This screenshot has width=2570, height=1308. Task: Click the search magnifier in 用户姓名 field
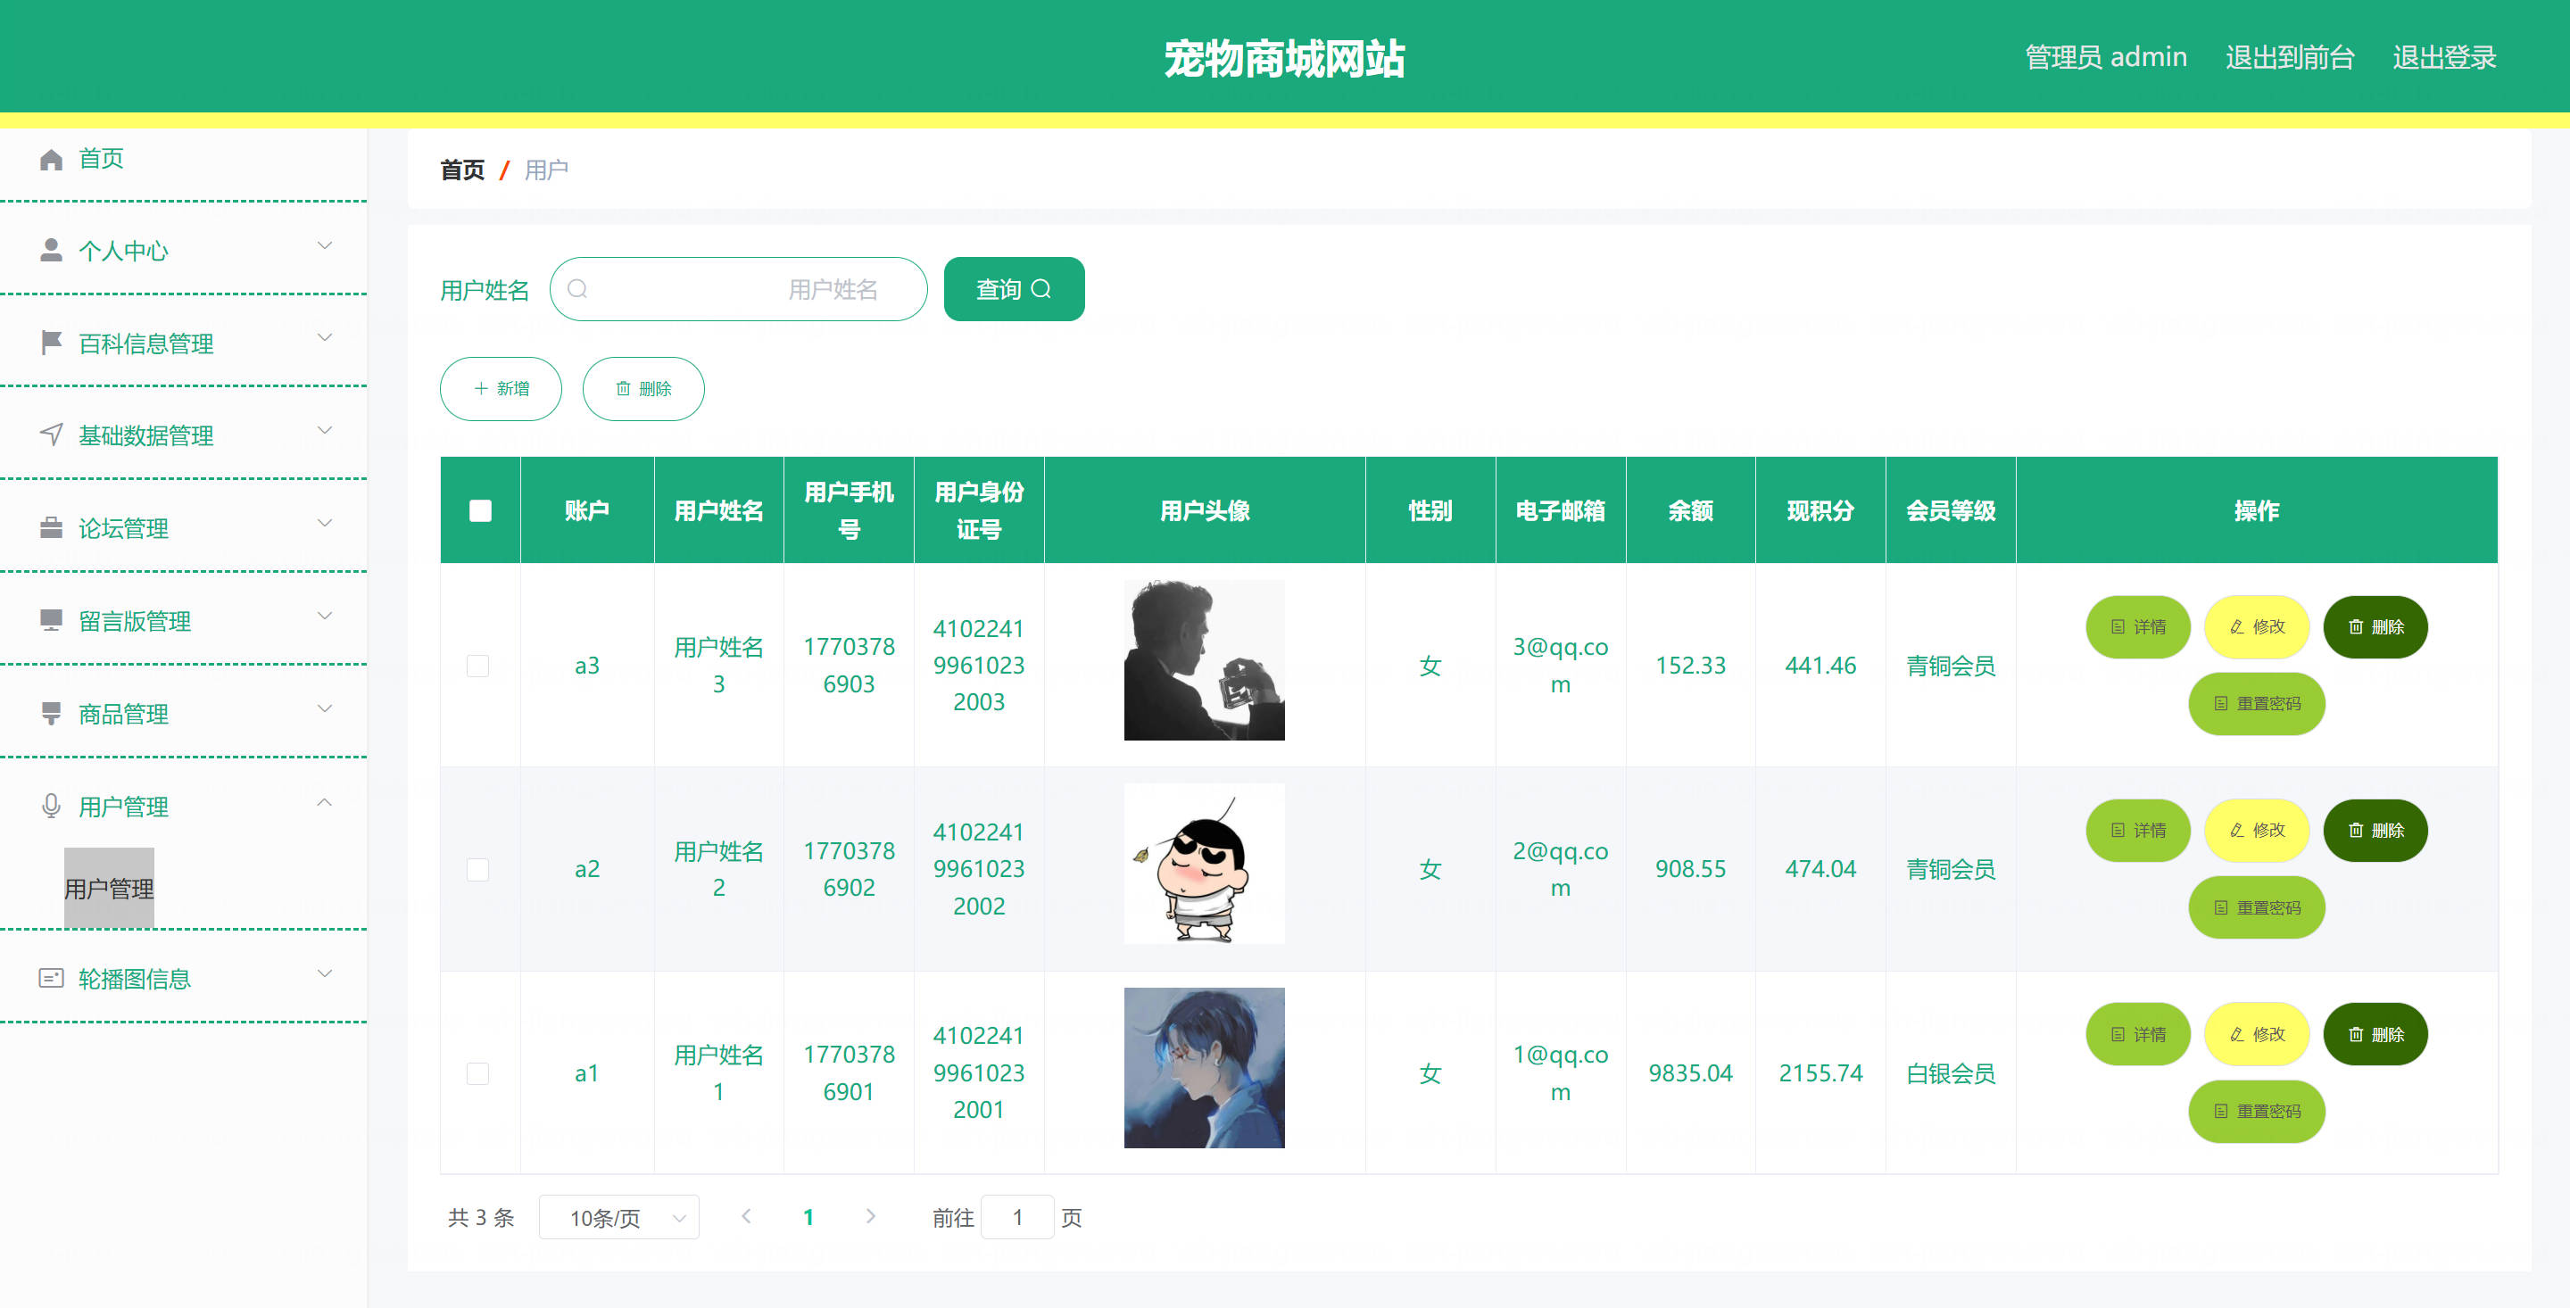[x=576, y=289]
